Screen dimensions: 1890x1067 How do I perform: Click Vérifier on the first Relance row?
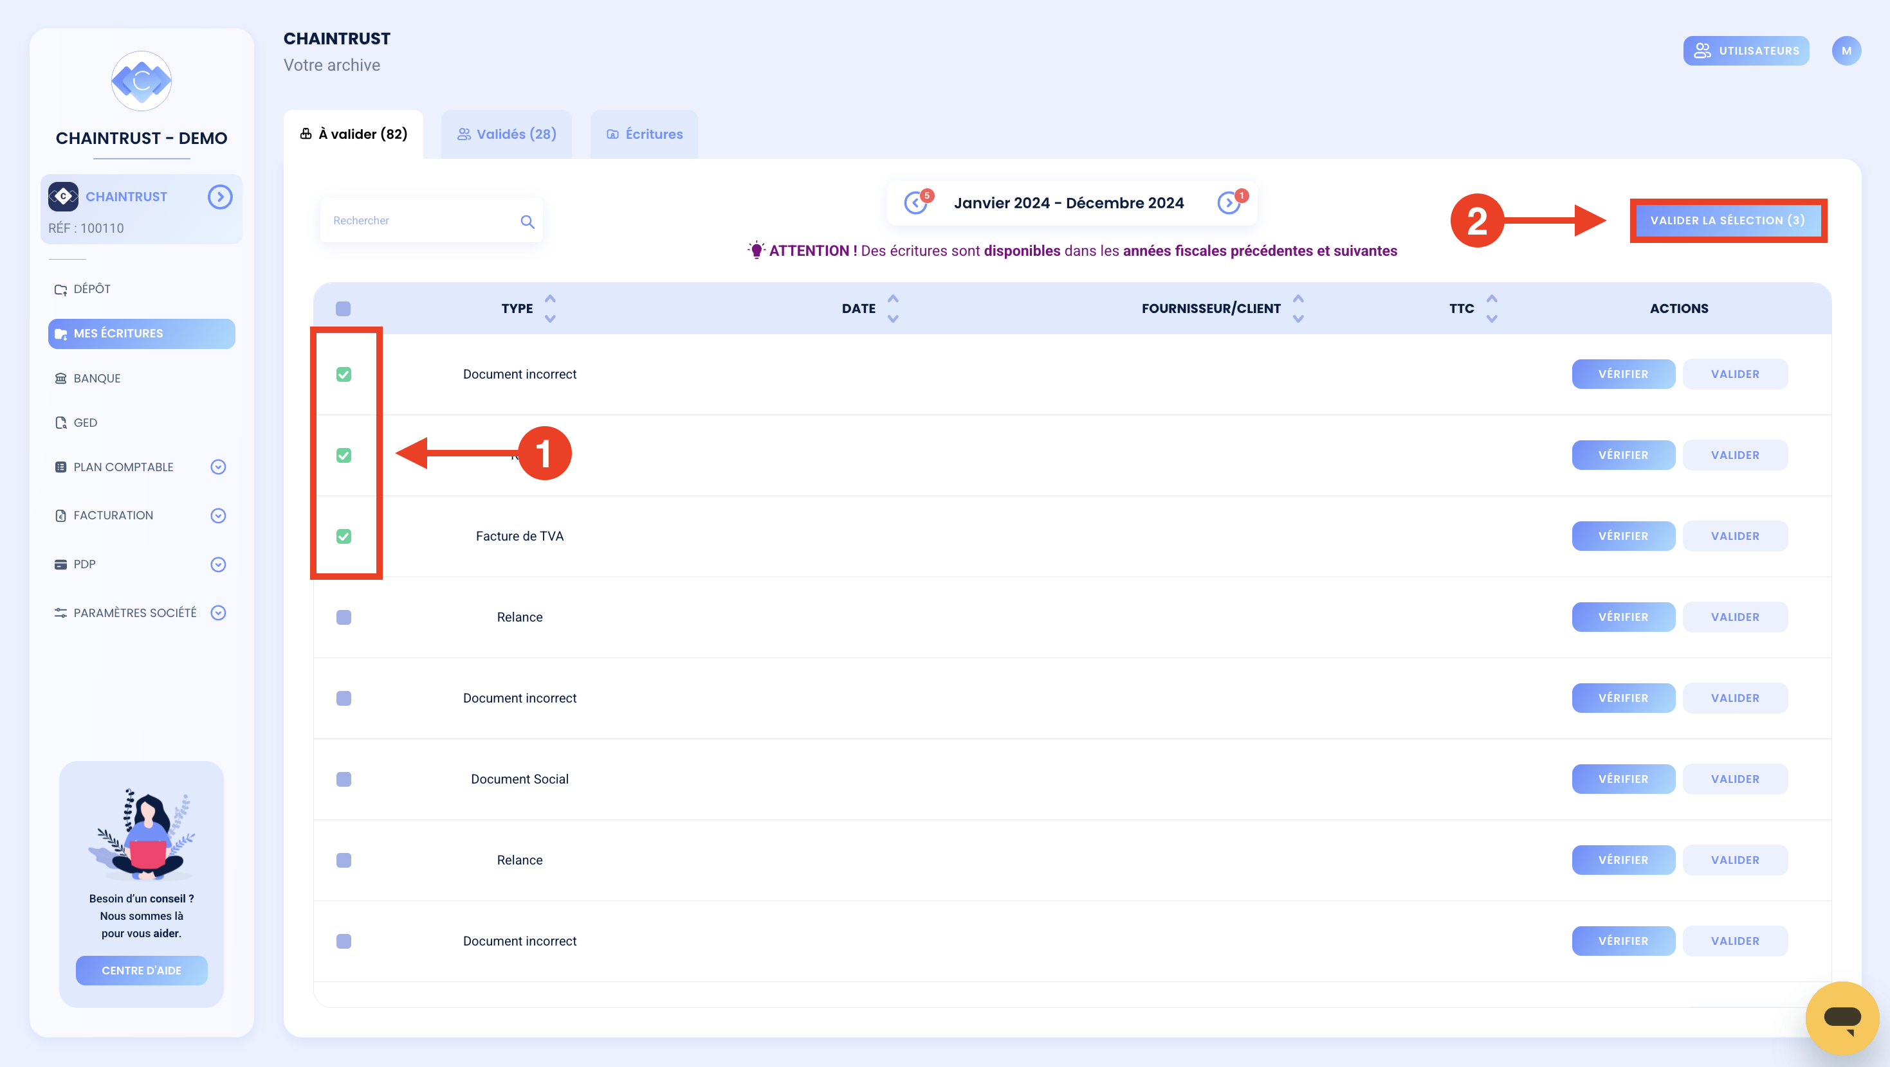click(x=1623, y=618)
